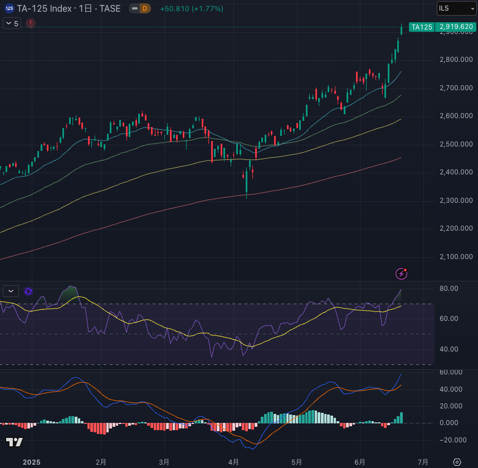Click the 4月 time axis label
Screen dimensions: 478x468
click(x=233, y=462)
